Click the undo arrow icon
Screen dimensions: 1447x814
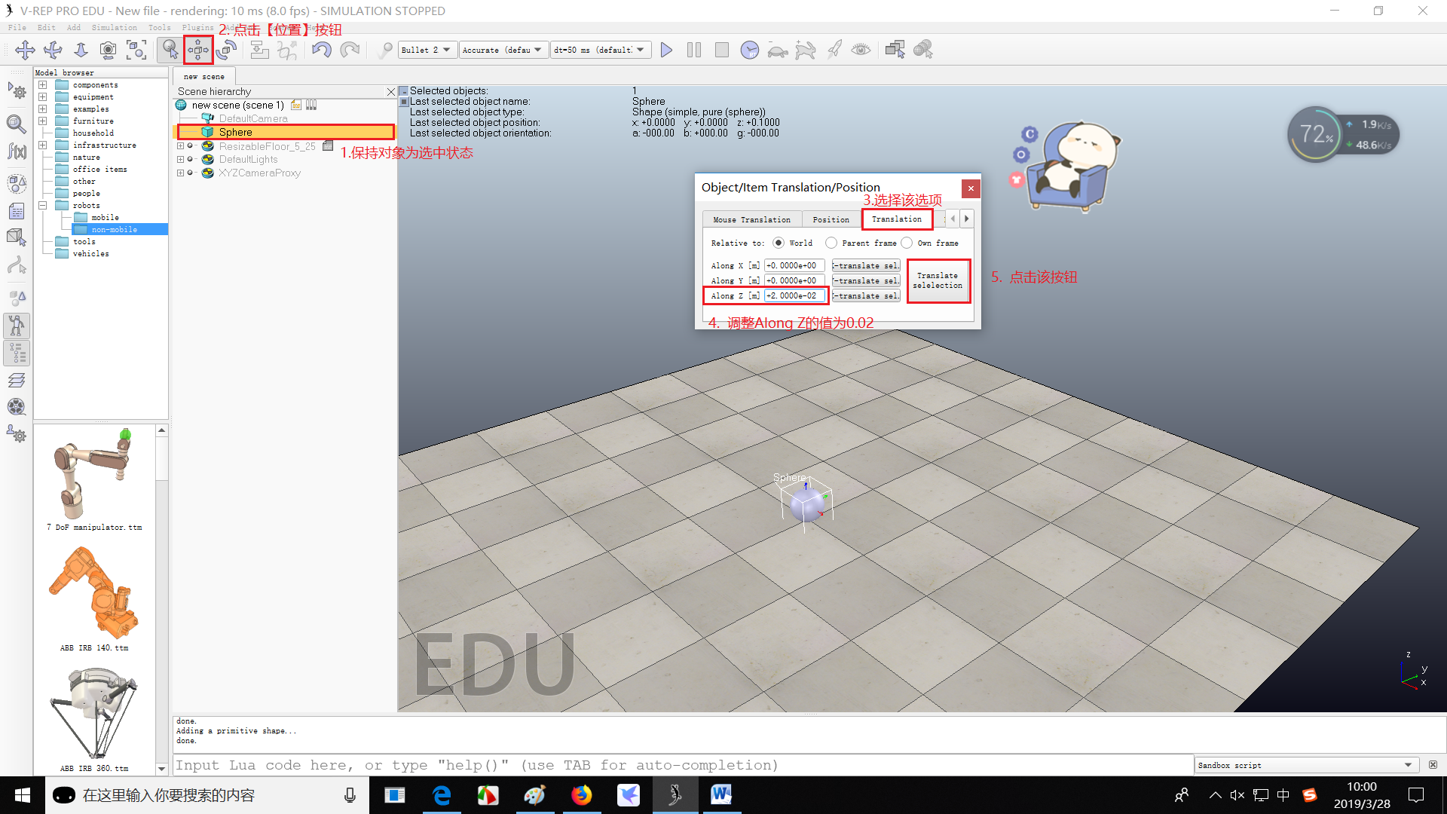coord(322,50)
